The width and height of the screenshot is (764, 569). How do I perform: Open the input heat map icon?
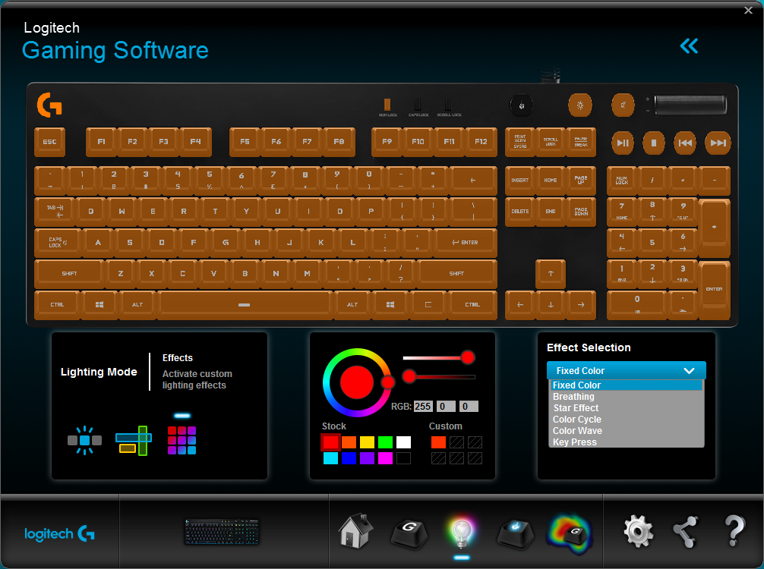570,534
